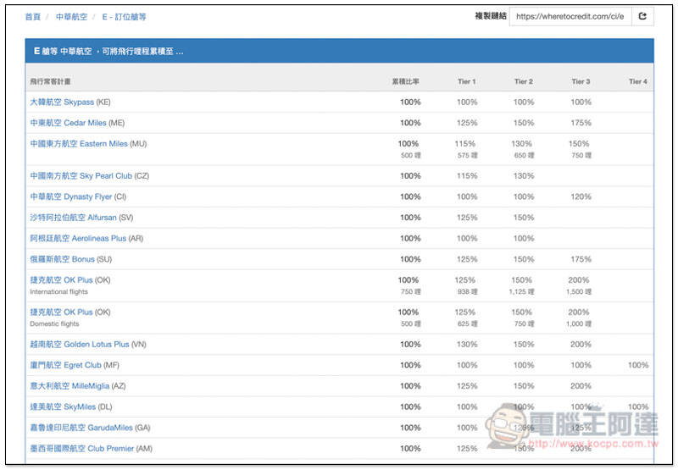Click the 飛行常客計畫 column header
The width and height of the screenshot is (678, 470).
[50, 81]
